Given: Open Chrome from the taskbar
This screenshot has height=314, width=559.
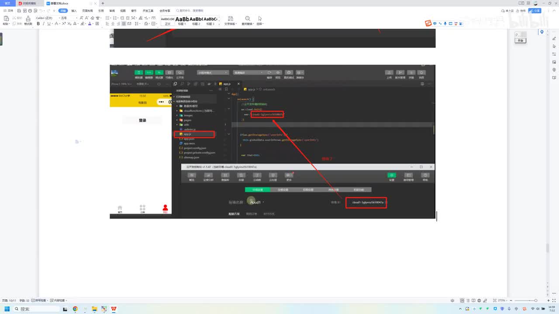Looking at the screenshot, I should (x=75, y=309).
